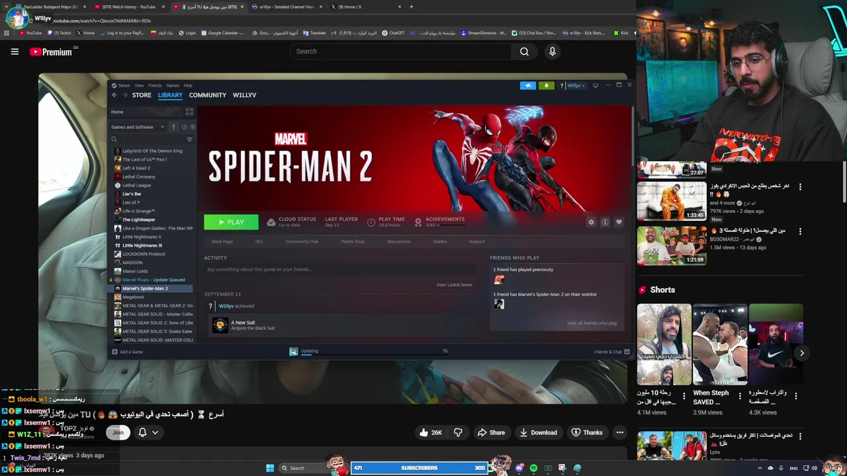Open the Steam Friends menu

click(x=155, y=85)
